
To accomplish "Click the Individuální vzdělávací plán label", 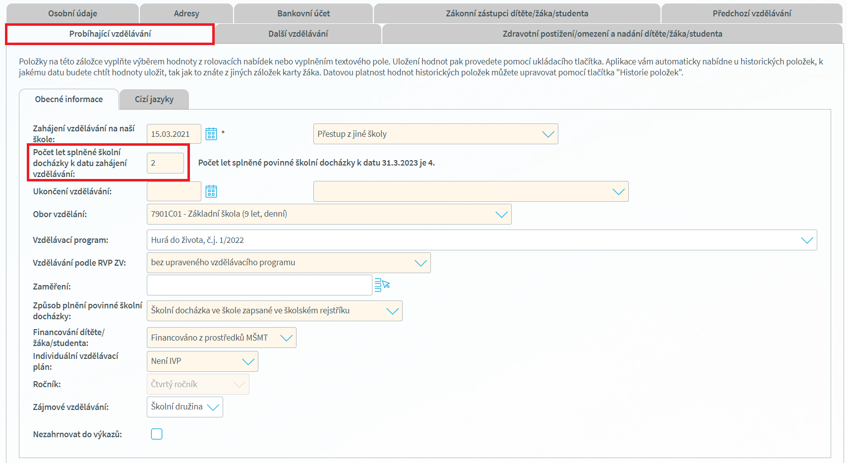I will (x=76, y=361).
